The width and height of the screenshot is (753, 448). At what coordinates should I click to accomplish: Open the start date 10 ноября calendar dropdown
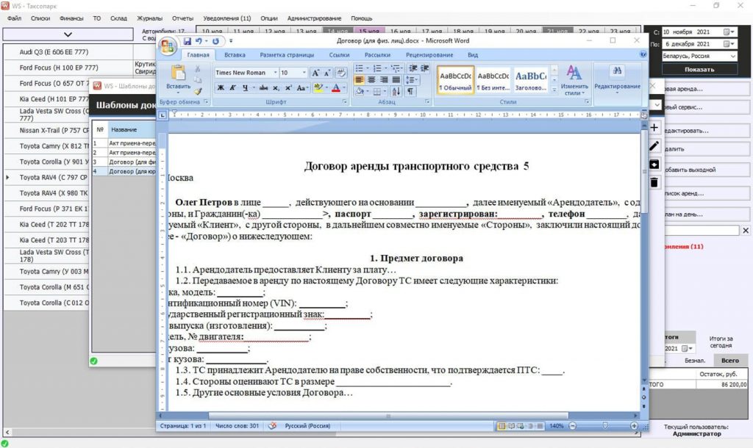[729, 32]
